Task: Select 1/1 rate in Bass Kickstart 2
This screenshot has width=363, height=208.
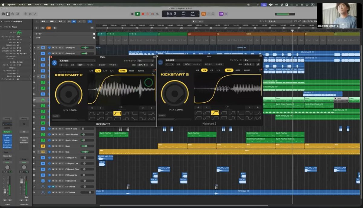Action: point(218,70)
